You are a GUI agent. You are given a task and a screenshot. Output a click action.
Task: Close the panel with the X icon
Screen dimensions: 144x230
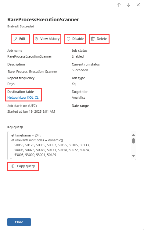[x=138, y=5]
